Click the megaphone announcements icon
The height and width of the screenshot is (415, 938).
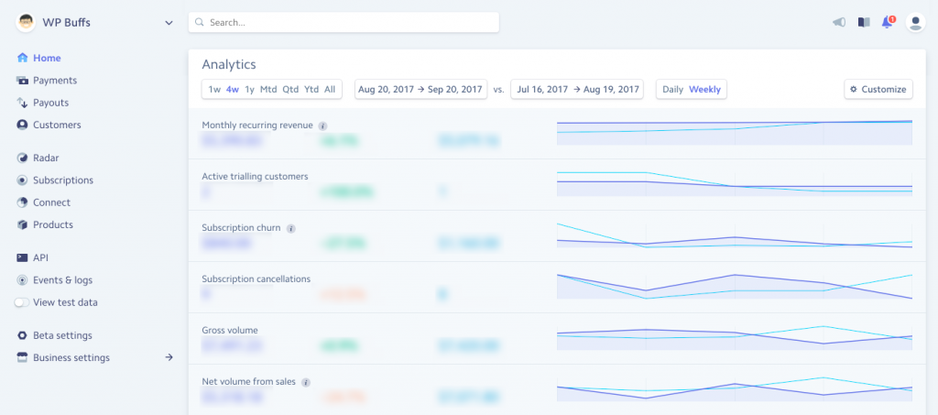click(x=838, y=23)
